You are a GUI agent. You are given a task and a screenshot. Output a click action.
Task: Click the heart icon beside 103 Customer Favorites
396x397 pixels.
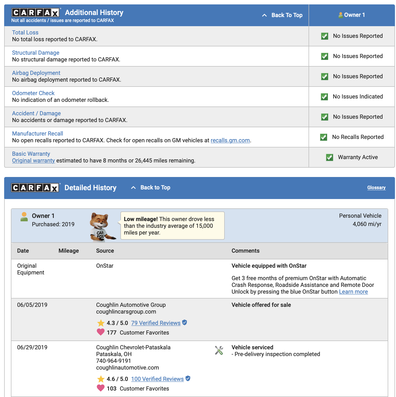click(100, 388)
